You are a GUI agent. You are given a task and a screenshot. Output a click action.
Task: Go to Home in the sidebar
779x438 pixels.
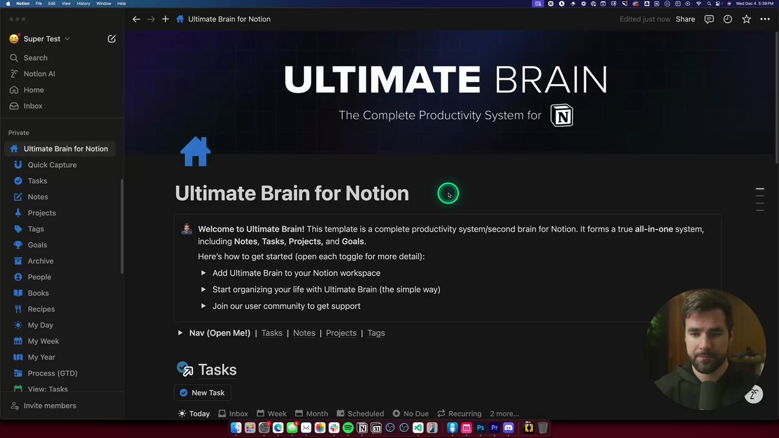click(x=33, y=90)
